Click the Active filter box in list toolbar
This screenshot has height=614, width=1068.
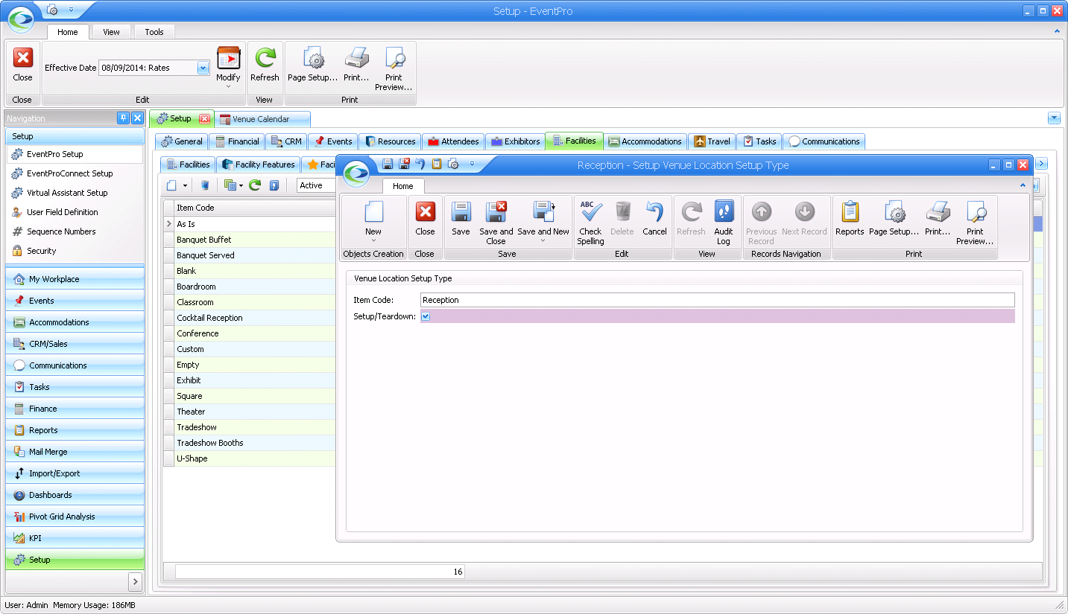tap(317, 185)
